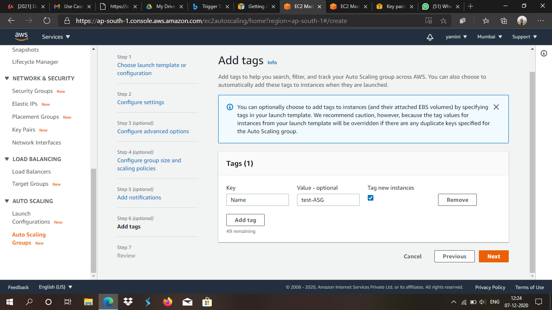Open Task View on the taskbar

(x=68, y=302)
